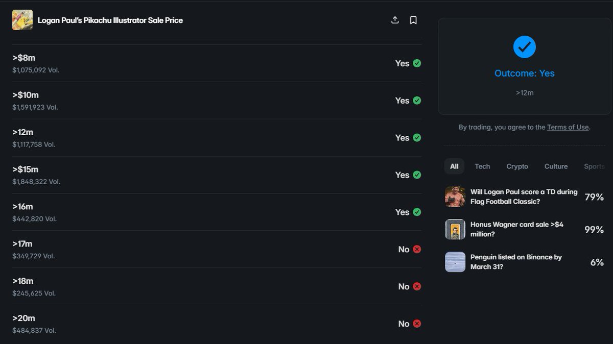Viewport: 613px width, 344px height.
Task: Click the Honus Wagner card thumbnail
Action: (455, 229)
